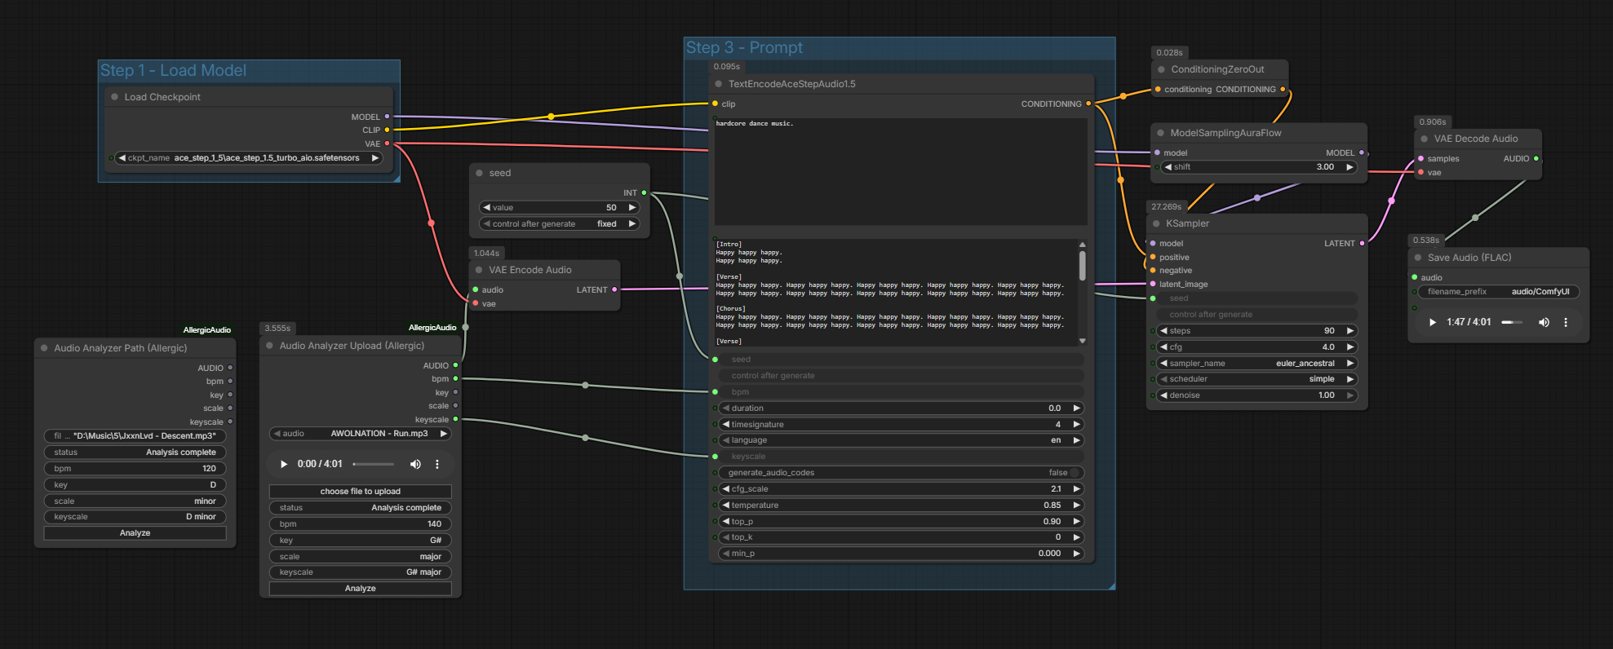Mute the Audio Analyzer Upload player volume

click(415, 464)
